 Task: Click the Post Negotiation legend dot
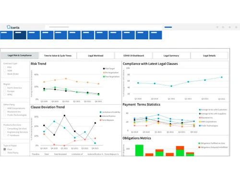104,77
